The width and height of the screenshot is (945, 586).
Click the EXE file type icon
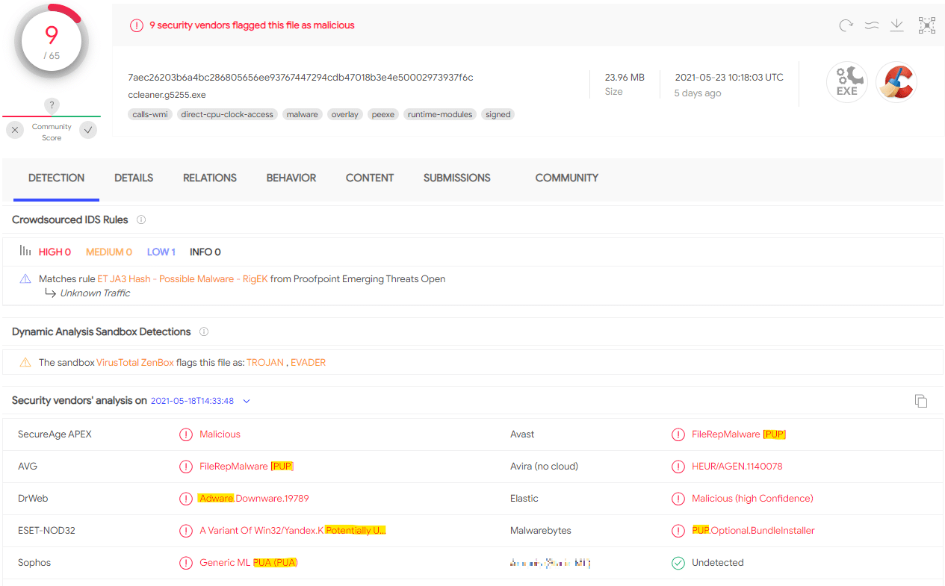(x=846, y=82)
